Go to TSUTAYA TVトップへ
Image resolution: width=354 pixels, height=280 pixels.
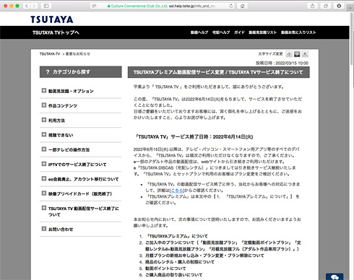click(x=56, y=32)
